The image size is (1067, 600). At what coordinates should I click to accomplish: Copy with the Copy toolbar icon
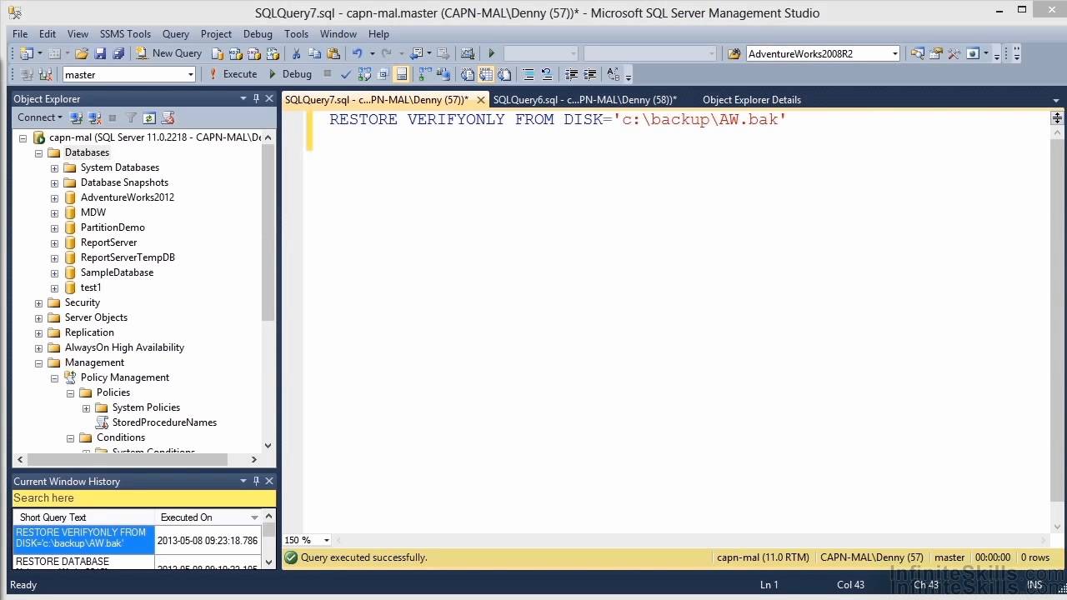coord(314,53)
